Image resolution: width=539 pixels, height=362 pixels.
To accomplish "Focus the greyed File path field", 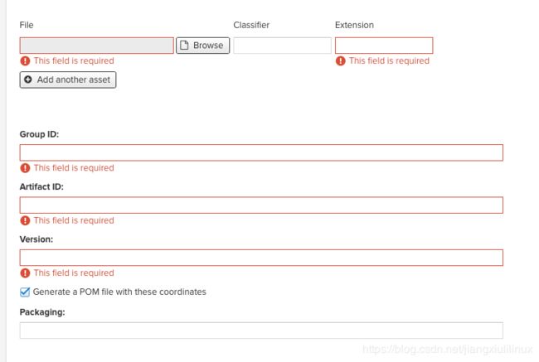I will [x=96, y=46].
